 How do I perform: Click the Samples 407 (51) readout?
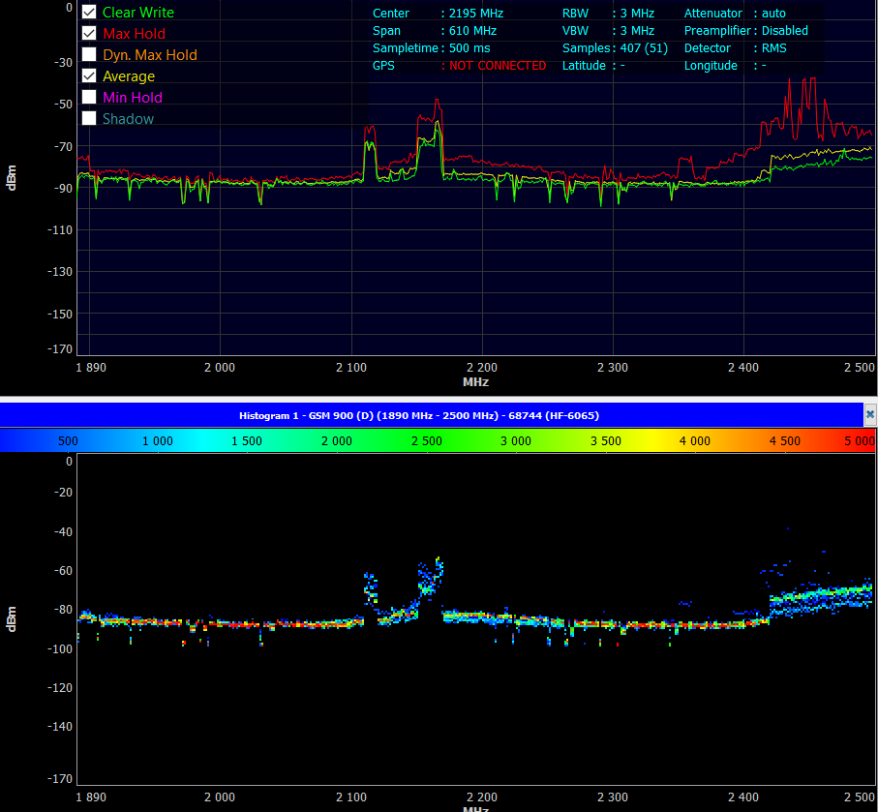click(641, 48)
